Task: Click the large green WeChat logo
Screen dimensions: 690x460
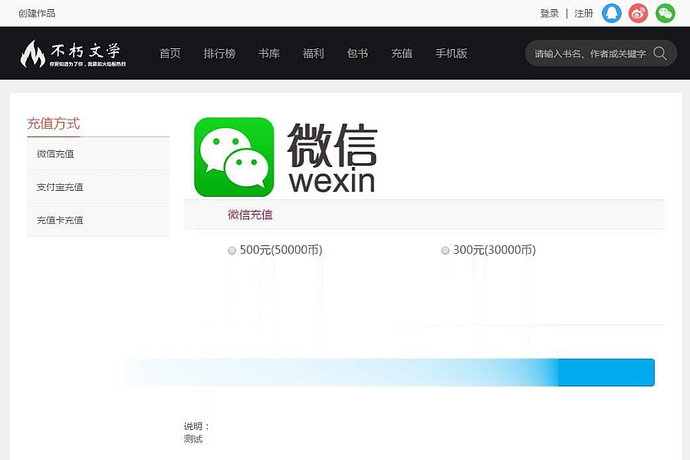Action: pos(234,157)
